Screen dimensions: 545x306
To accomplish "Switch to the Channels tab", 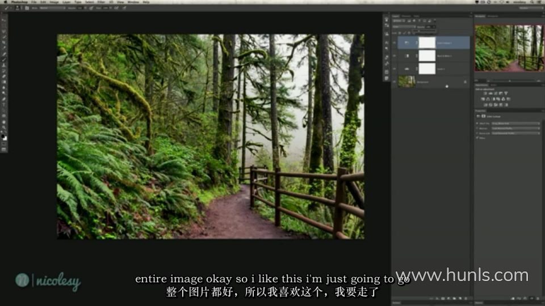I will pos(406,16).
